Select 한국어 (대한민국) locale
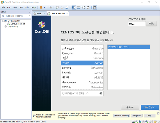Viewport: 160px width, 123px height. coord(129,47)
